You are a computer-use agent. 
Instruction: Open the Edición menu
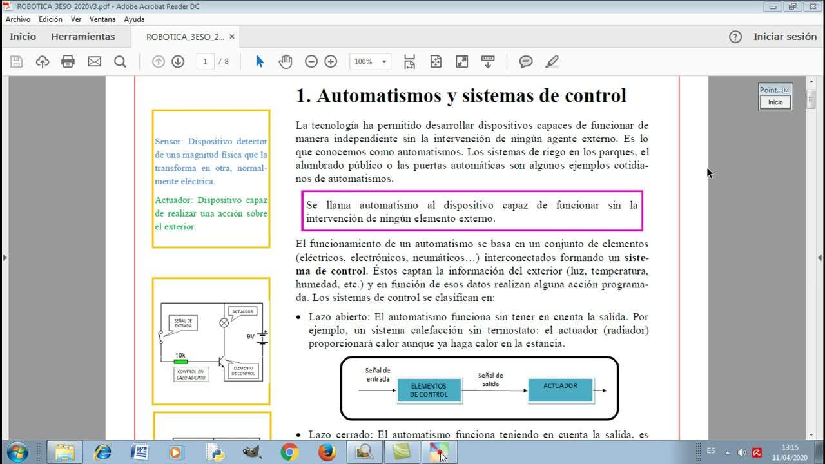pyautogui.click(x=51, y=19)
